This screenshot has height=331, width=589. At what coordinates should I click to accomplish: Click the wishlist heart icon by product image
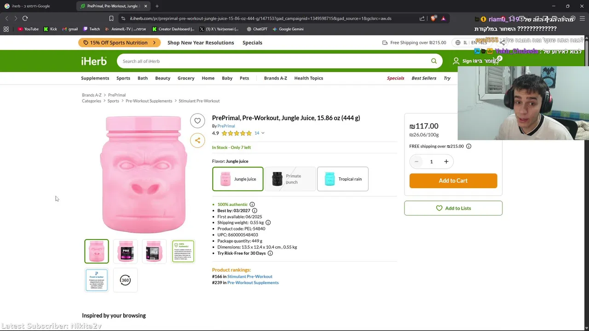tap(197, 120)
